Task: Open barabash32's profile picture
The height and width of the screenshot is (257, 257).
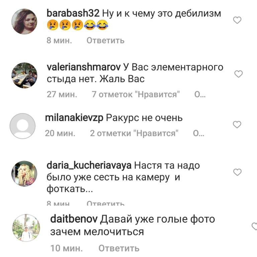Action: (24, 21)
